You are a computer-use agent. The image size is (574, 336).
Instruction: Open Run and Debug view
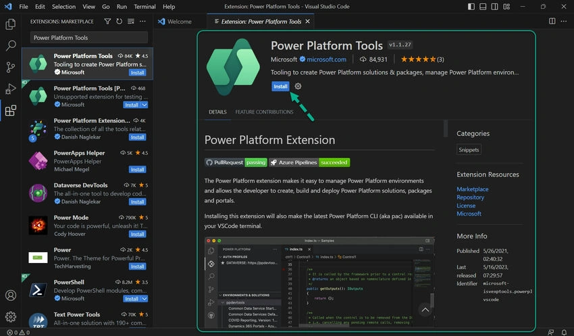coord(11,89)
